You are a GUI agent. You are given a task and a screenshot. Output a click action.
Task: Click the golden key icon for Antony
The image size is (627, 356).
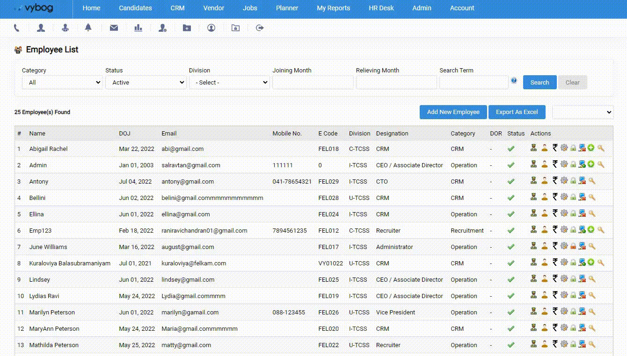(x=592, y=181)
